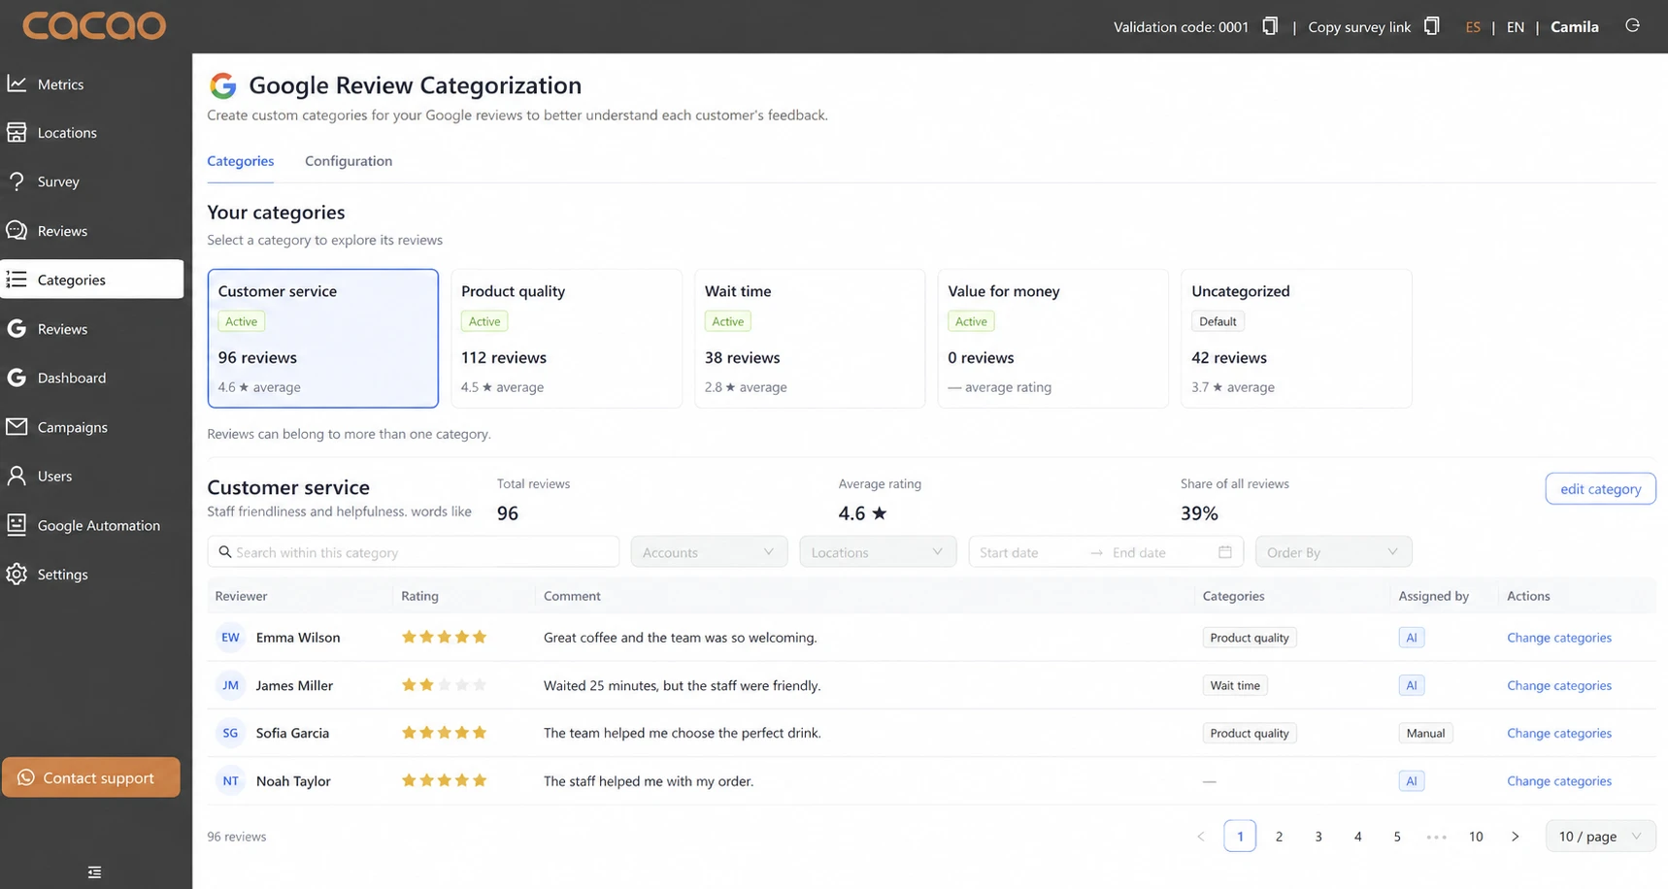The image size is (1668, 889).
Task: Click the cacao logo
Action: 94,25
